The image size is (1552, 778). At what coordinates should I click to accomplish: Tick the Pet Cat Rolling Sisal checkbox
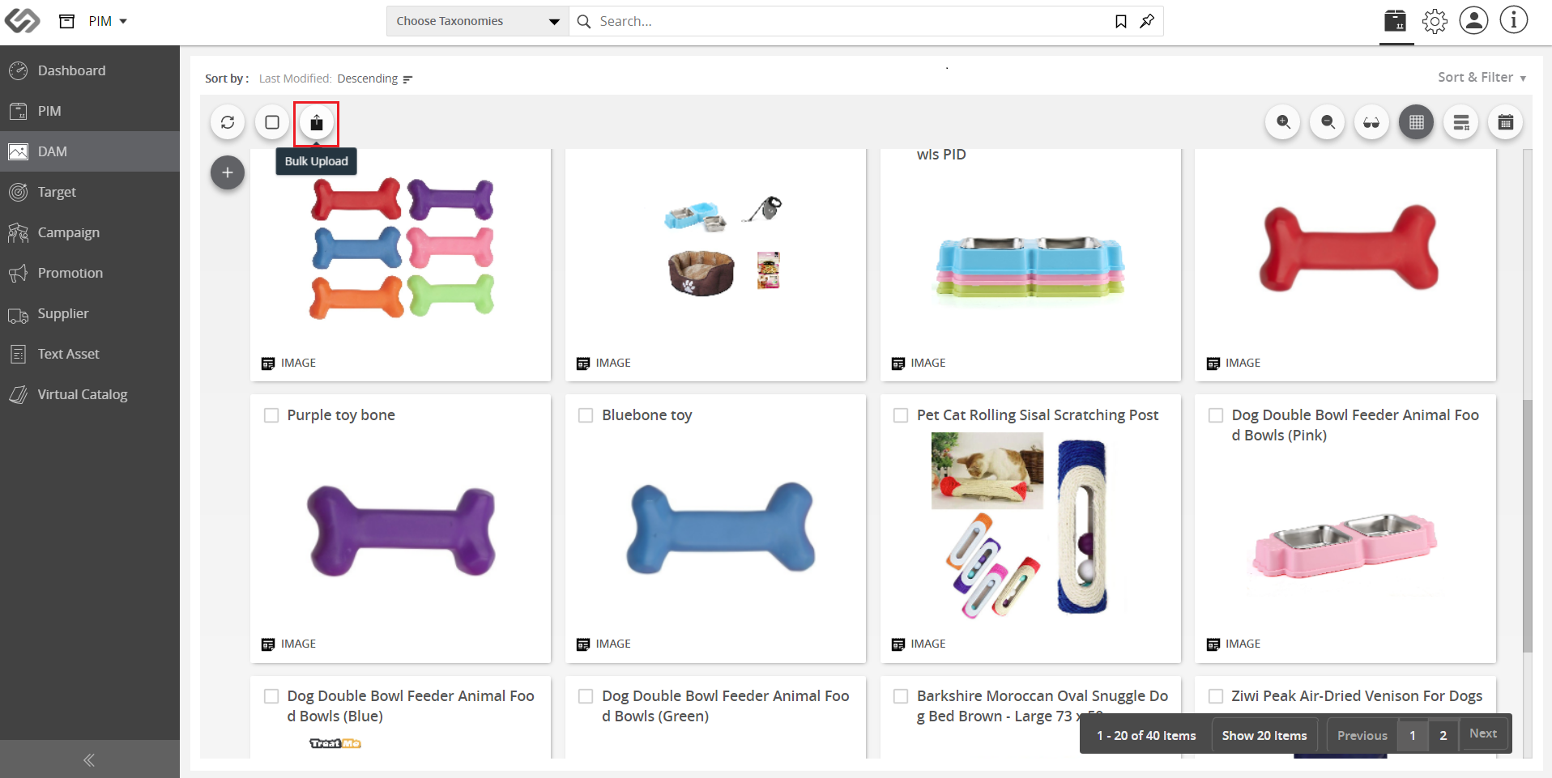click(x=901, y=415)
